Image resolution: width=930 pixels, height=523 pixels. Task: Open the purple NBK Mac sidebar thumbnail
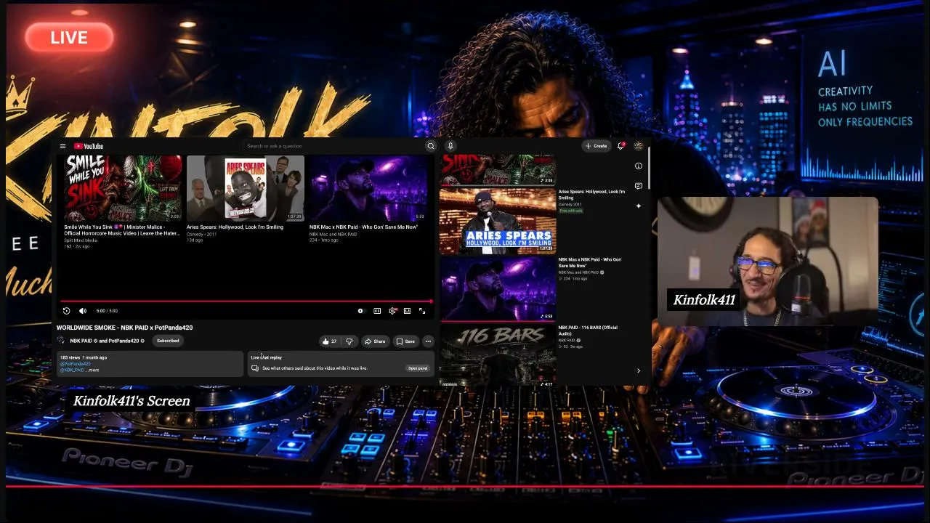pos(498,288)
